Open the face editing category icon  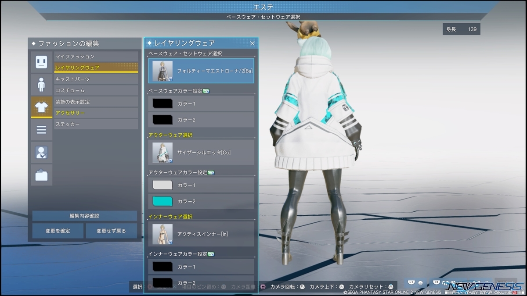tap(41, 62)
